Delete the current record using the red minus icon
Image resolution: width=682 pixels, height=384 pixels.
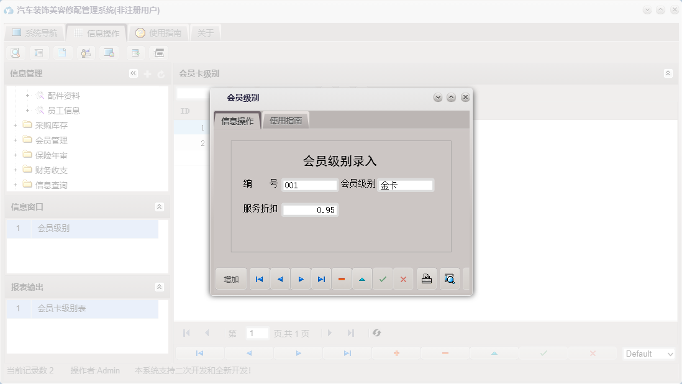click(342, 279)
